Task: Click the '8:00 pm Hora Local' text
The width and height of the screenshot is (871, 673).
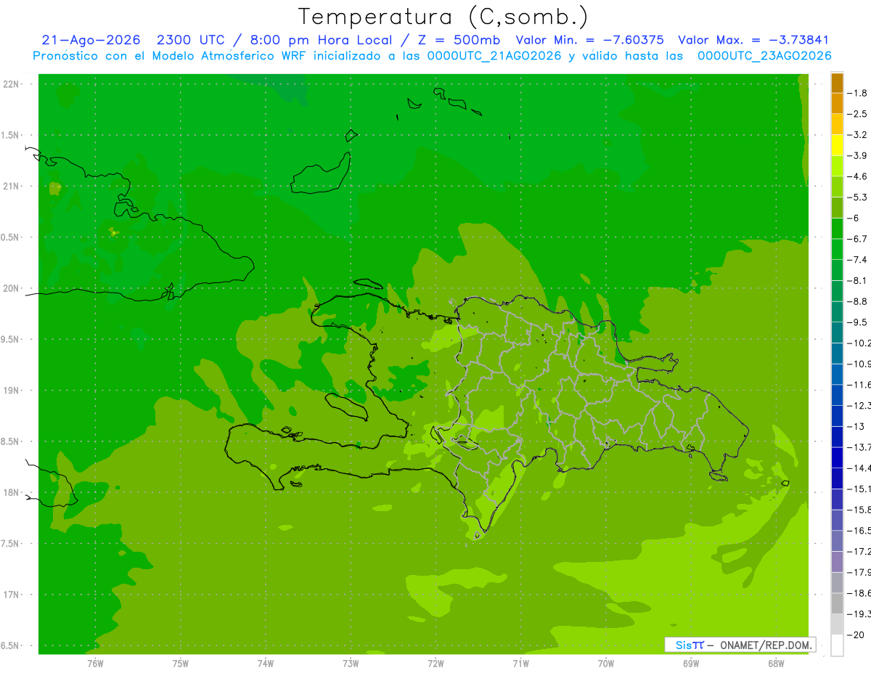Action: (322, 40)
